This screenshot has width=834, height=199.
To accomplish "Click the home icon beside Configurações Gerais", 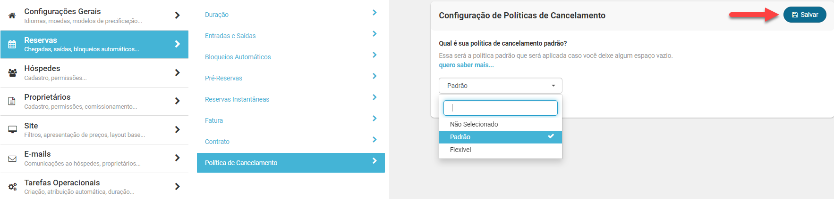I will 12,16.
